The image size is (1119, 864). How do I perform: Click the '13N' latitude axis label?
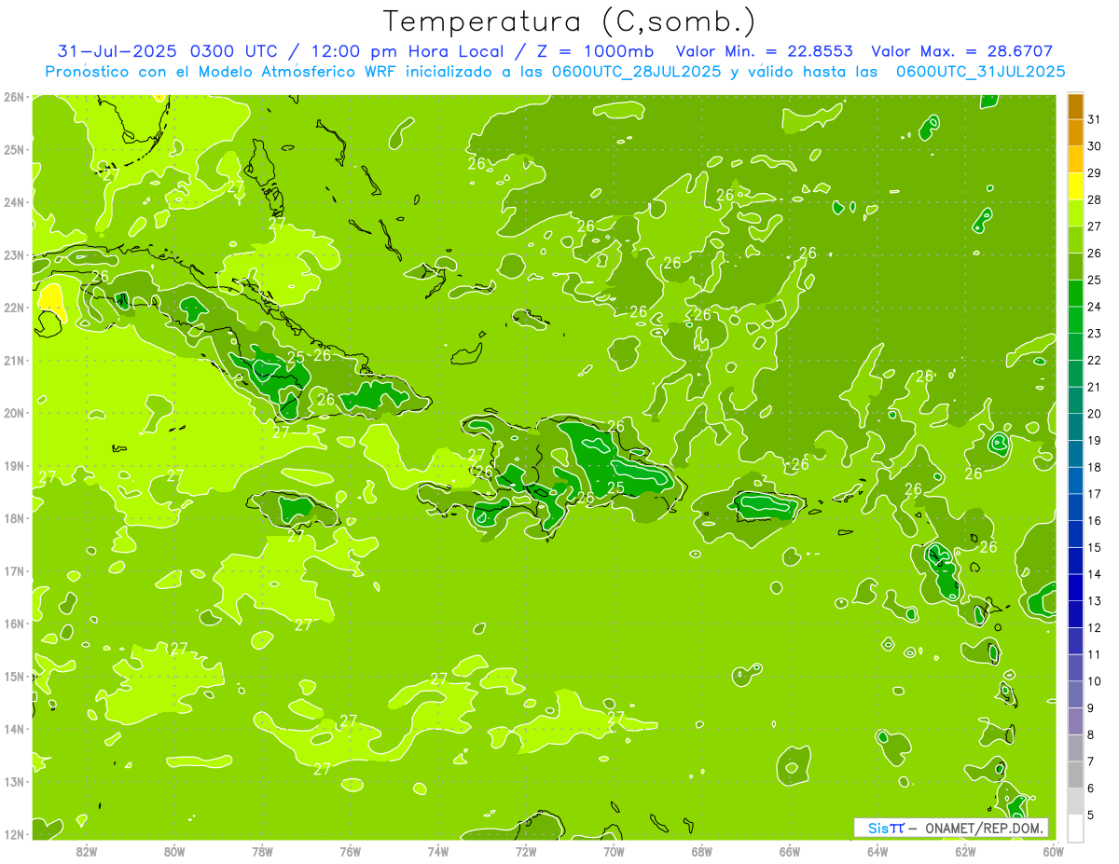pyautogui.click(x=13, y=781)
